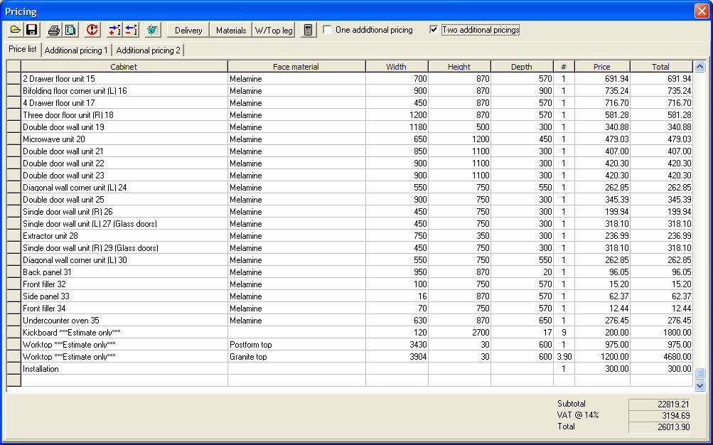
Task: Select 'Kickboard ***Estimate only***' cell
Action: point(124,332)
